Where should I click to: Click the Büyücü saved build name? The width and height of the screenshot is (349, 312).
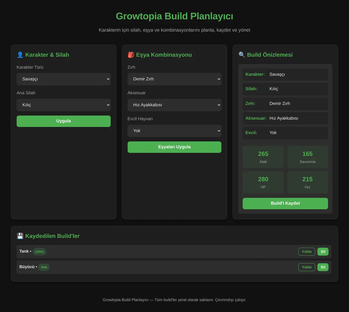tap(27, 267)
